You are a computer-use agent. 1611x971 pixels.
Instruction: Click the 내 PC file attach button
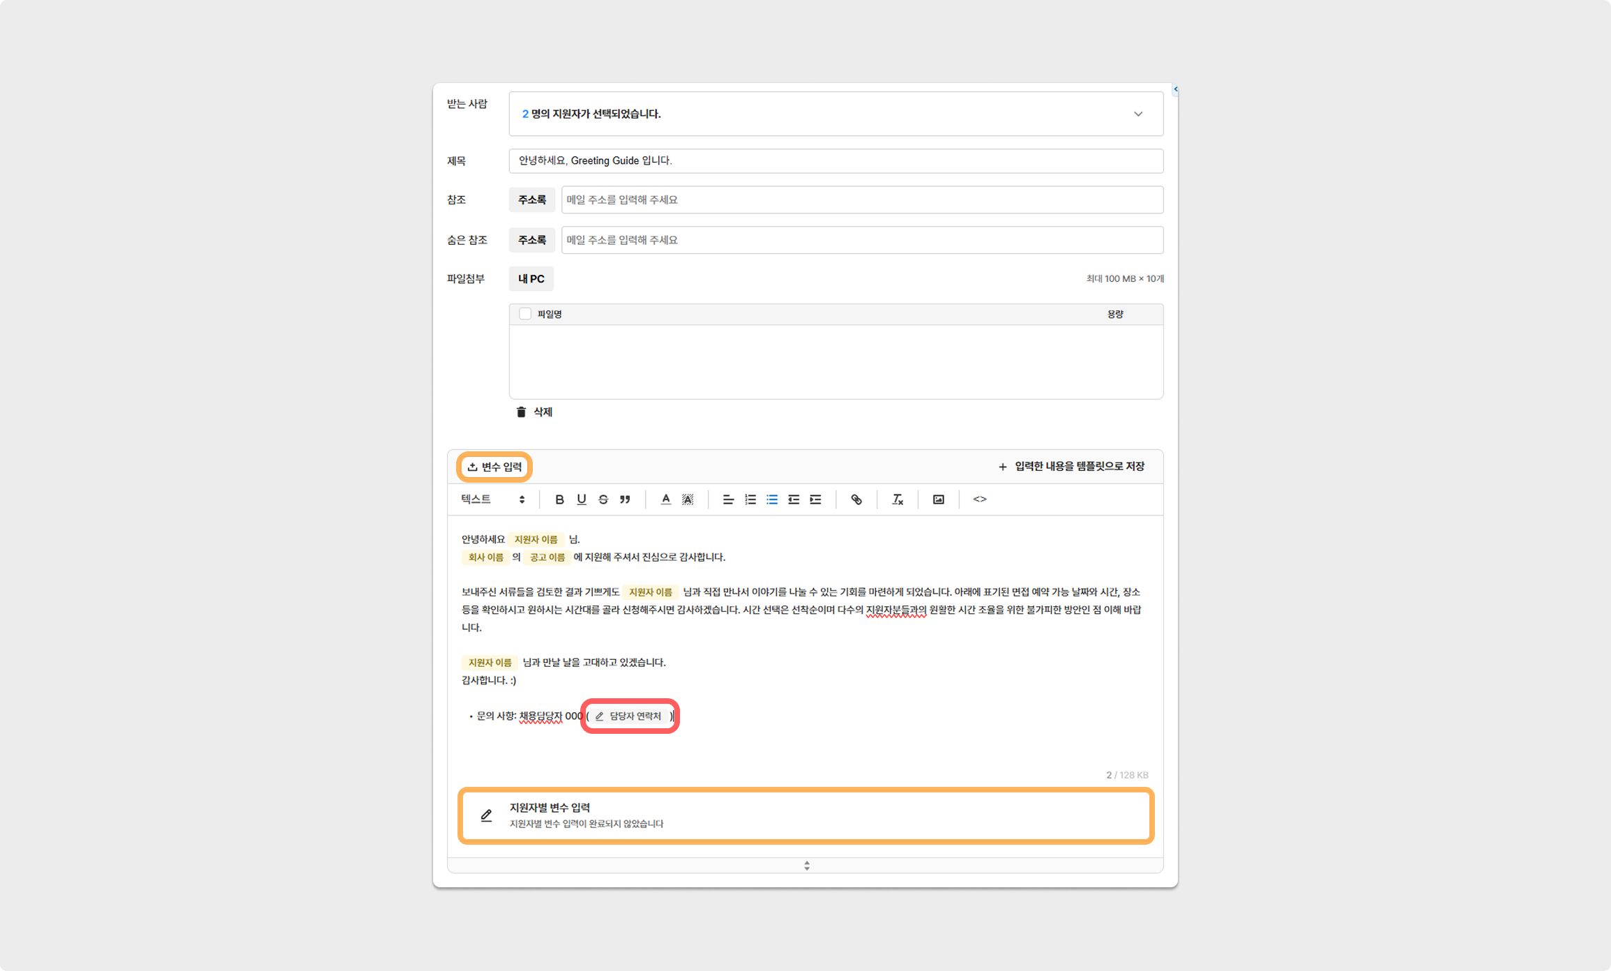click(531, 279)
